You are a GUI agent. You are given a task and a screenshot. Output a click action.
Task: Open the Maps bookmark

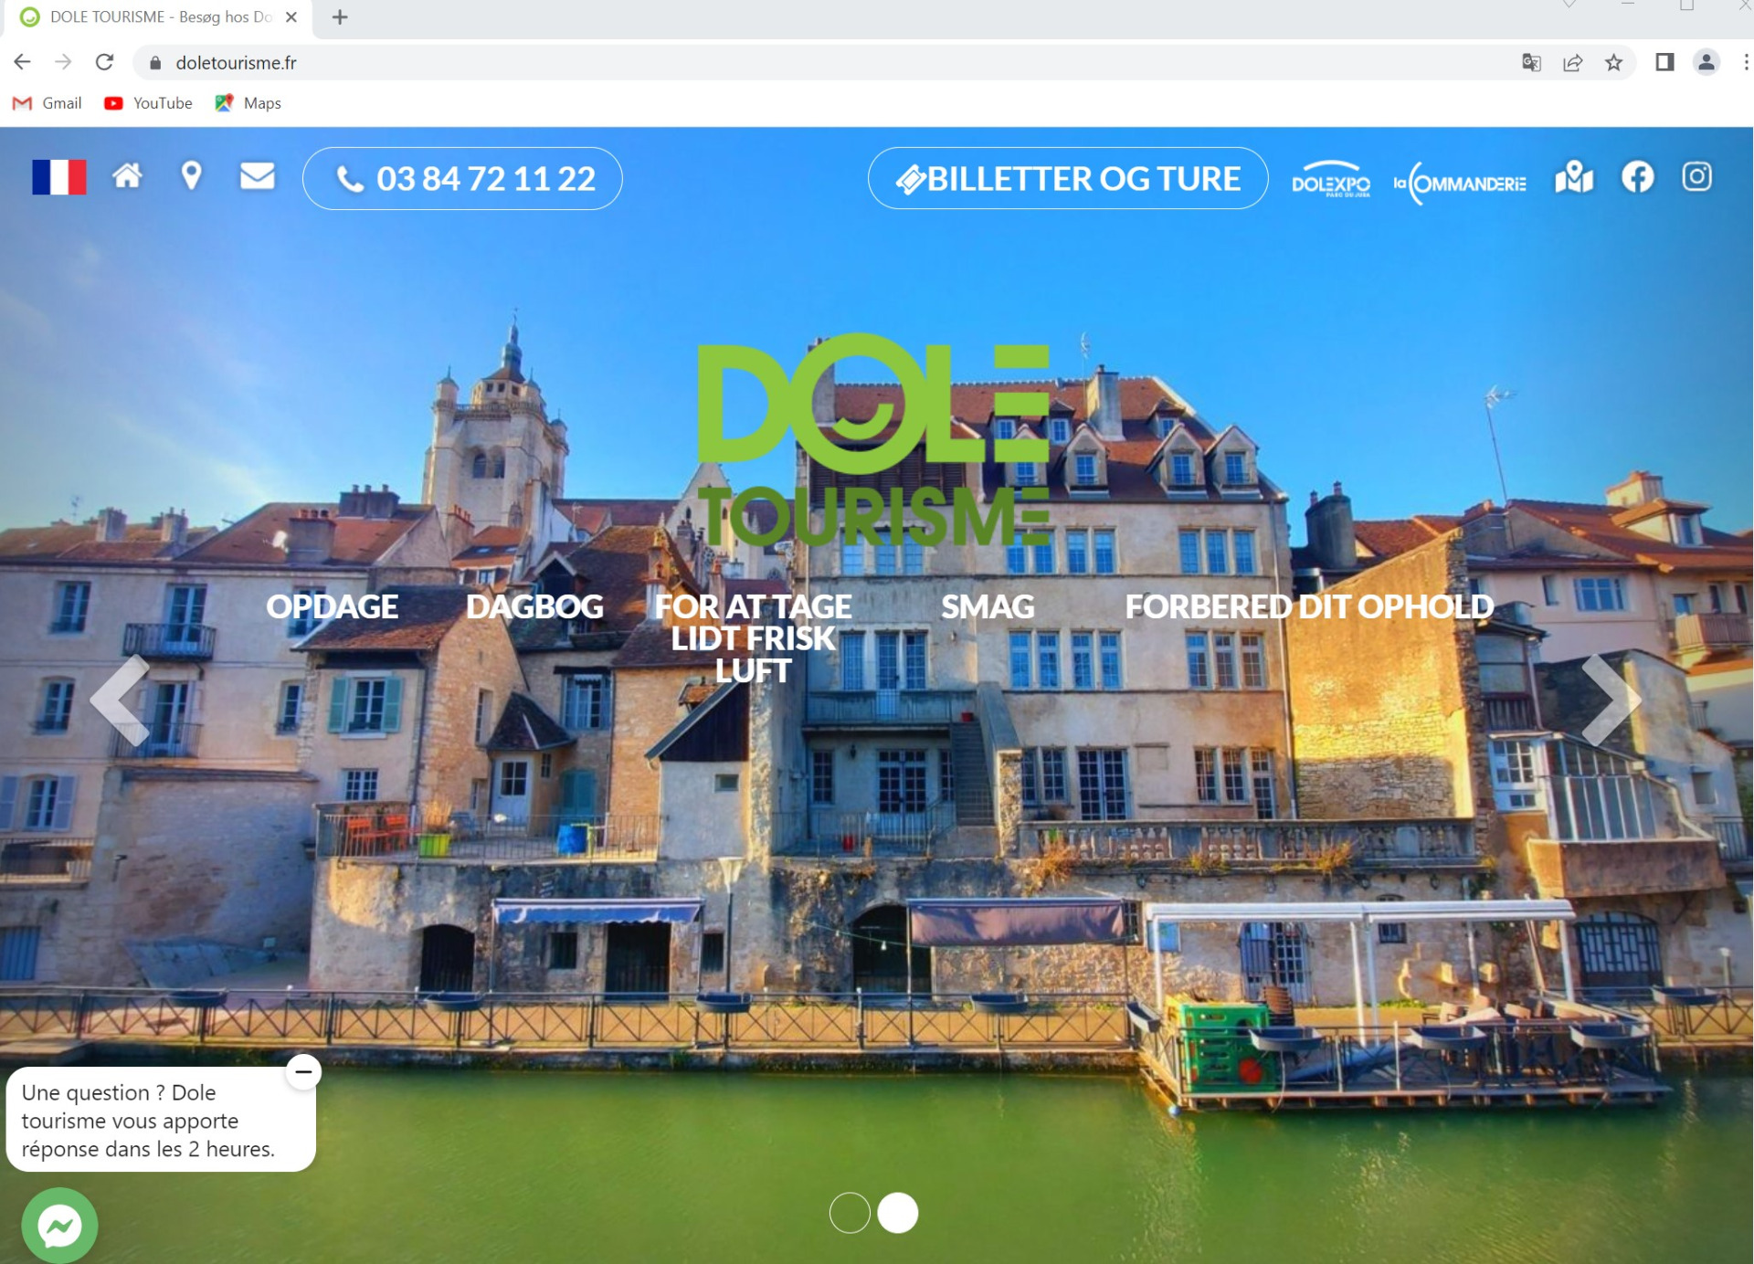pyautogui.click(x=248, y=103)
